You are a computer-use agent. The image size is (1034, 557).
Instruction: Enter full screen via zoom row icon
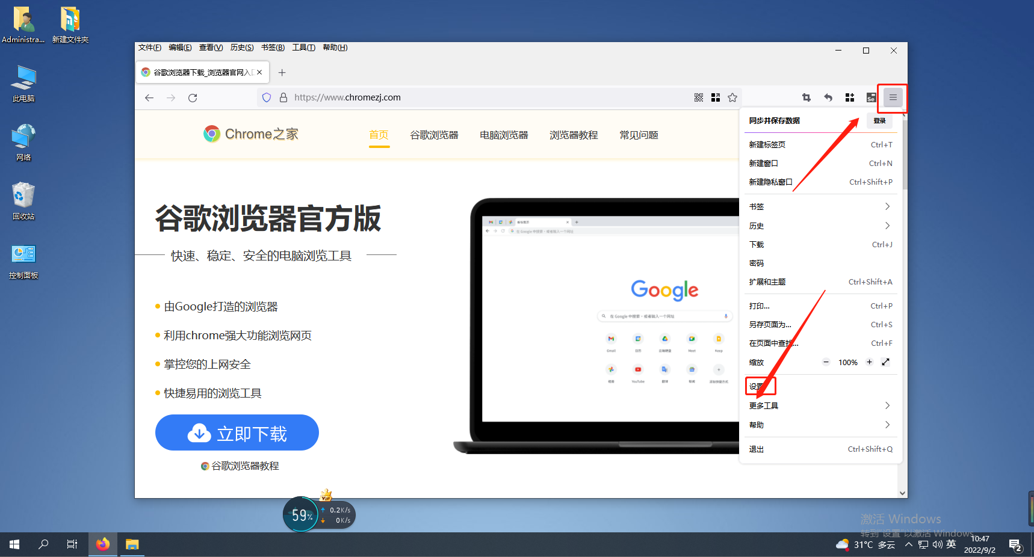[x=885, y=362]
